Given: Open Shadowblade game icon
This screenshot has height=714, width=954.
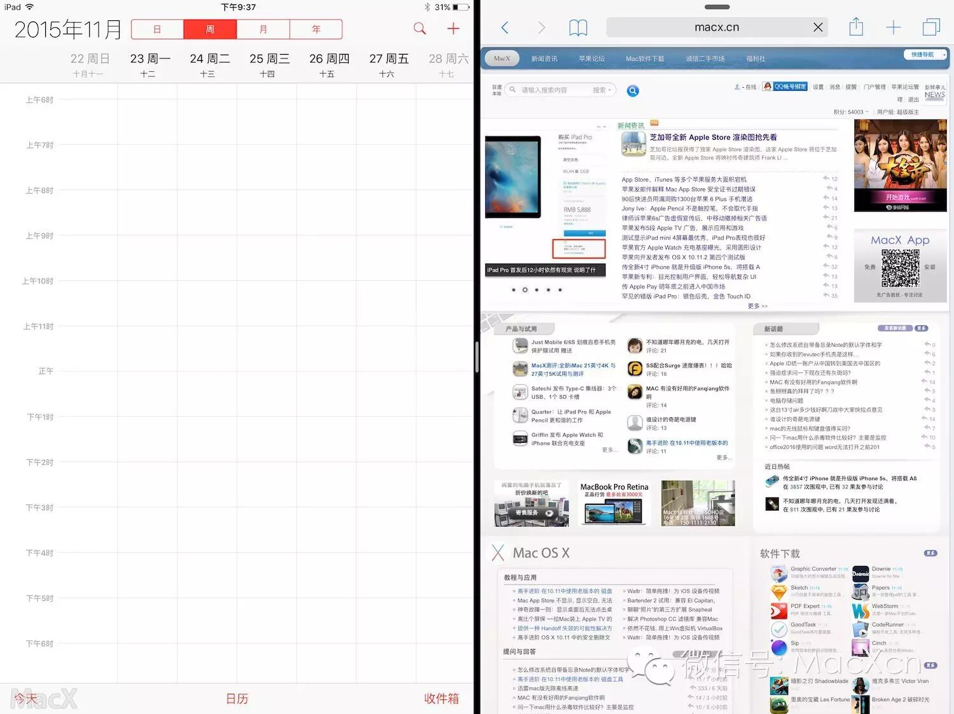Looking at the screenshot, I should [x=779, y=685].
